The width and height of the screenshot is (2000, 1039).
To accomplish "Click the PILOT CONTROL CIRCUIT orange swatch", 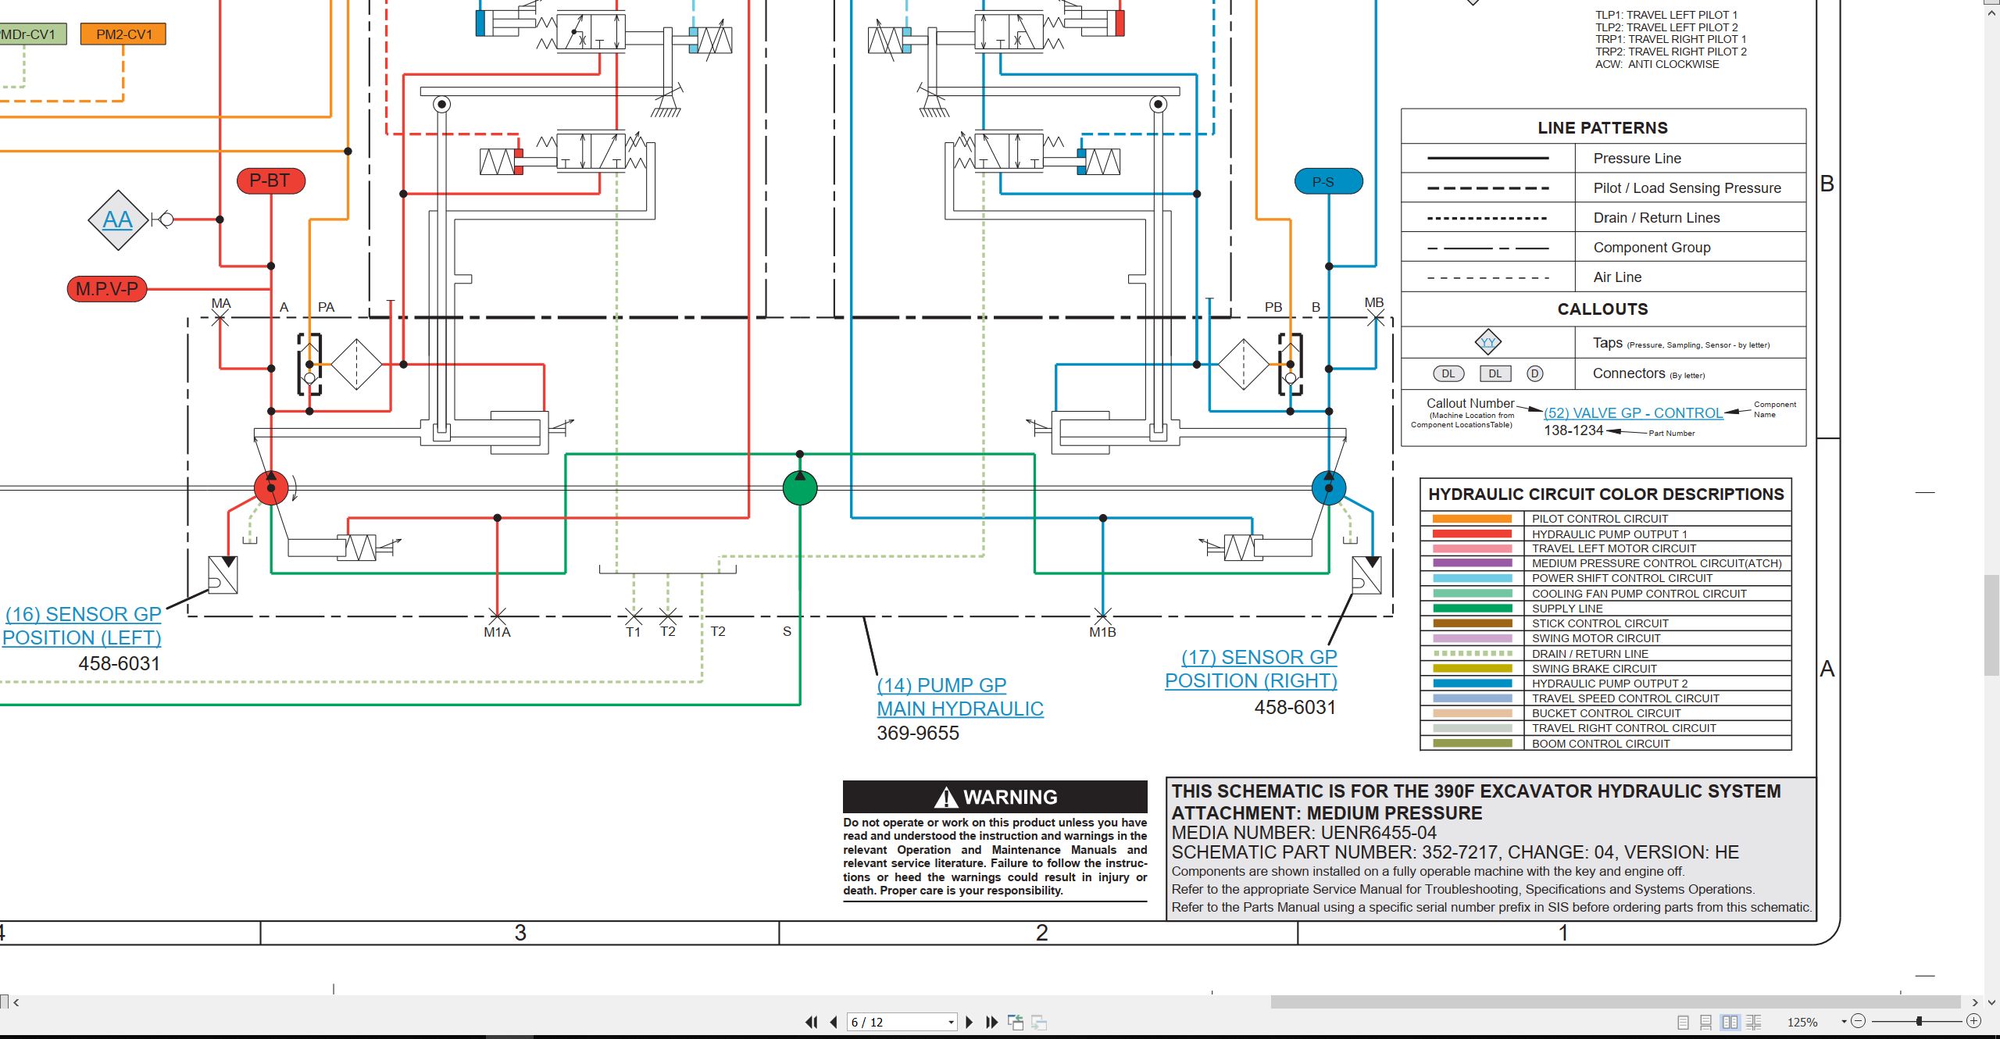I will (1472, 519).
